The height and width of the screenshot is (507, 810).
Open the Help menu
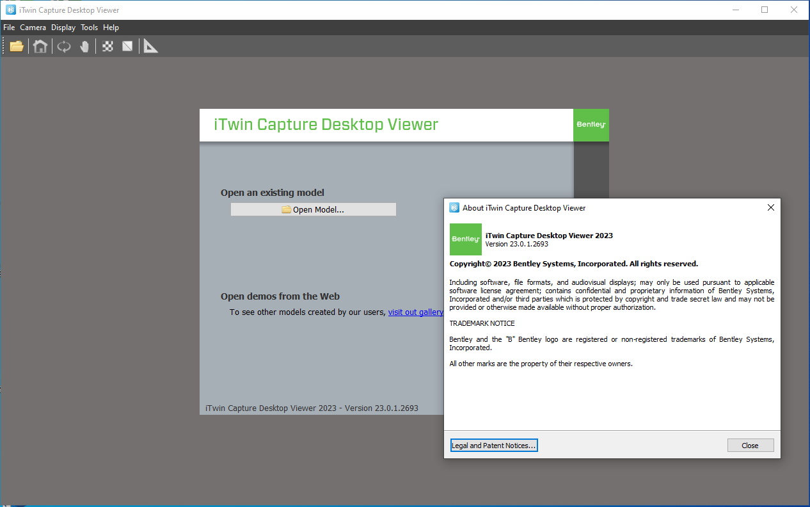111,28
